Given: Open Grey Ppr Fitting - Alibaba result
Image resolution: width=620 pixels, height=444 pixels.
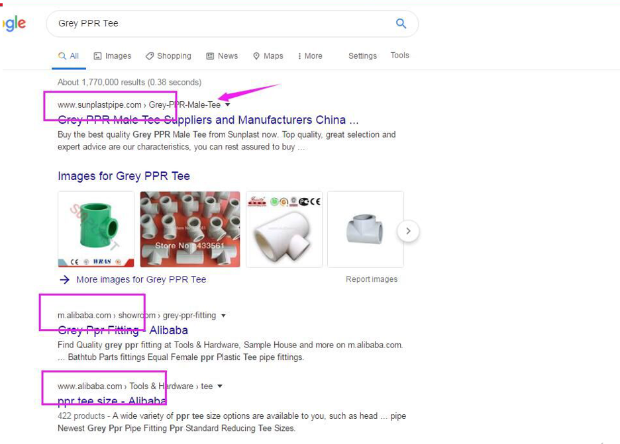Looking at the screenshot, I should coord(123,330).
